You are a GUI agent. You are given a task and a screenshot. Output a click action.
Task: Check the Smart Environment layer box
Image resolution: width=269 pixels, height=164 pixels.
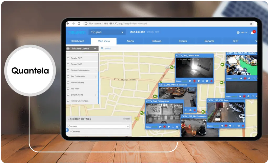[x=68, y=70]
